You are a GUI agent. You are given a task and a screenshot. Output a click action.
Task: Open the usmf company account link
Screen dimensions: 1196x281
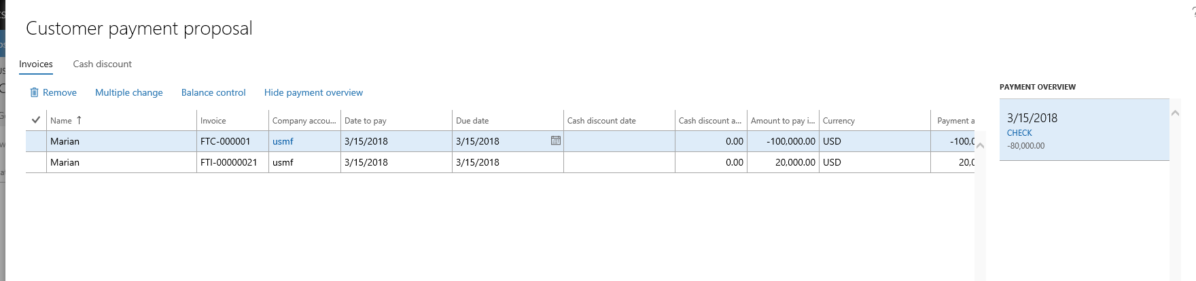(283, 141)
